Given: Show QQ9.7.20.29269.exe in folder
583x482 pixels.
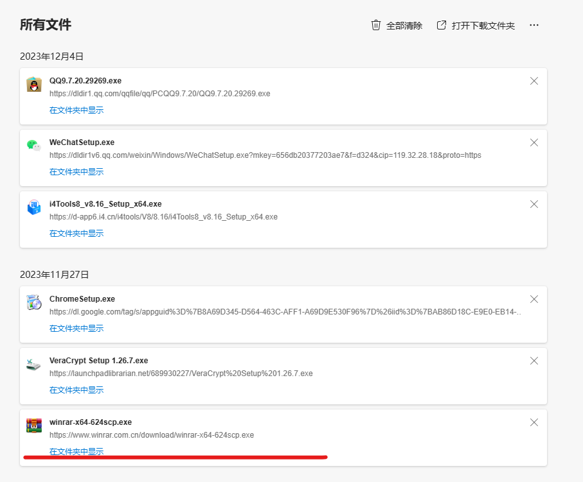Looking at the screenshot, I should pos(76,110).
